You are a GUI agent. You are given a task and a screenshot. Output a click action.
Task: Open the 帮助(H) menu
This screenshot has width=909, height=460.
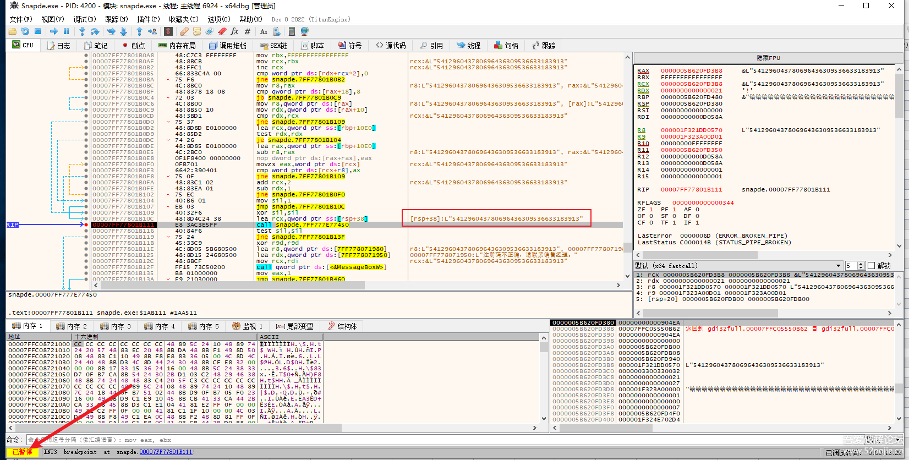click(x=251, y=19)
